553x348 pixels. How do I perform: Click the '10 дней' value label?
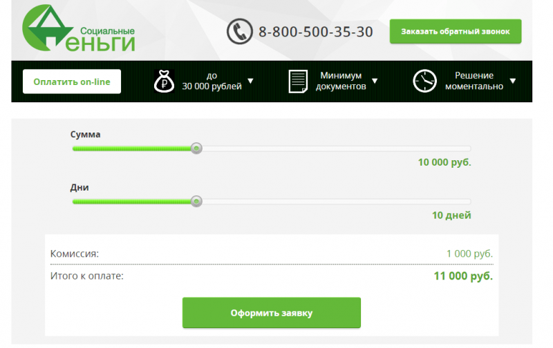(x=451, y=215)
